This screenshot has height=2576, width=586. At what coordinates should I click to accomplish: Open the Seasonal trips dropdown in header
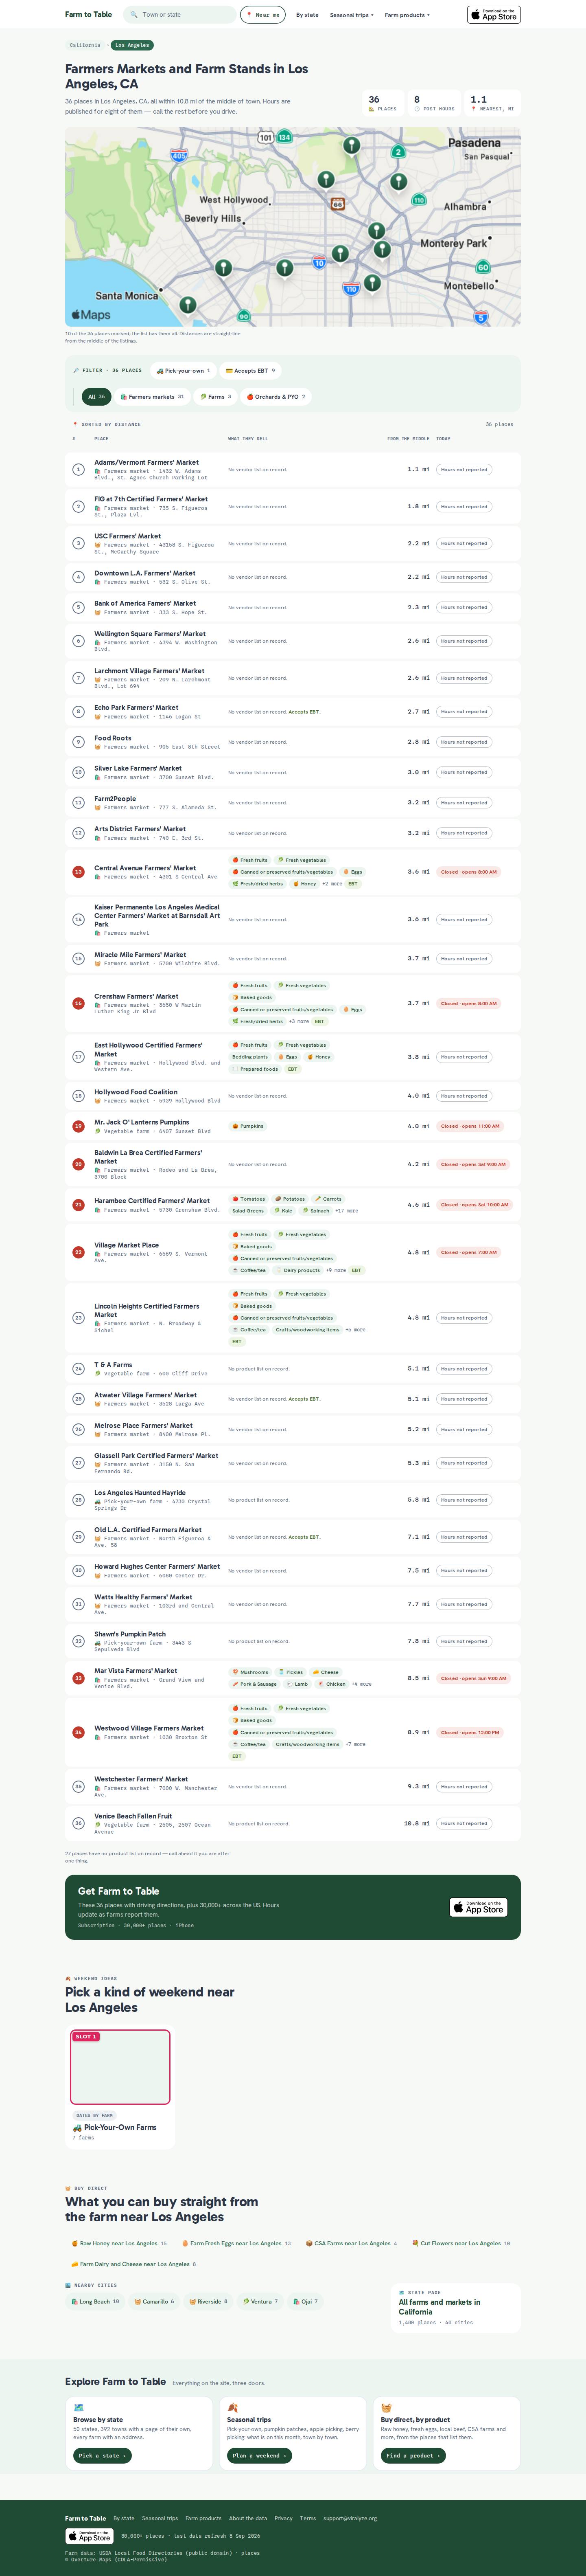click(x=352, y=15)
